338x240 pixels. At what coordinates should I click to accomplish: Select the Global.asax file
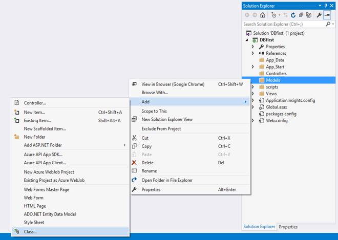click(277, 107)
